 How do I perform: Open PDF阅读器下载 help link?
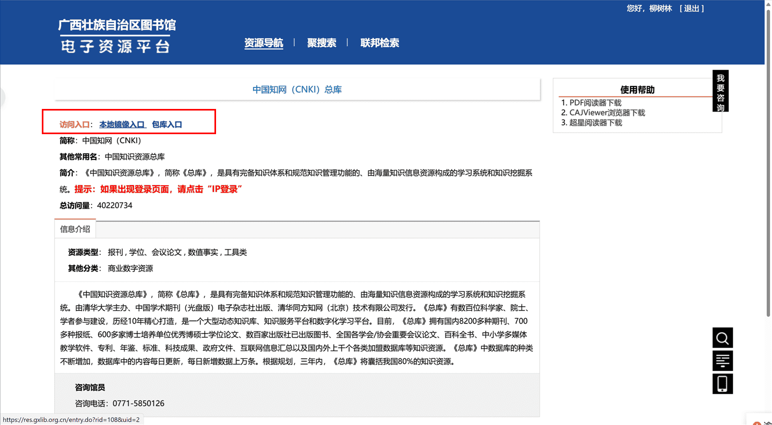point(595,102)
